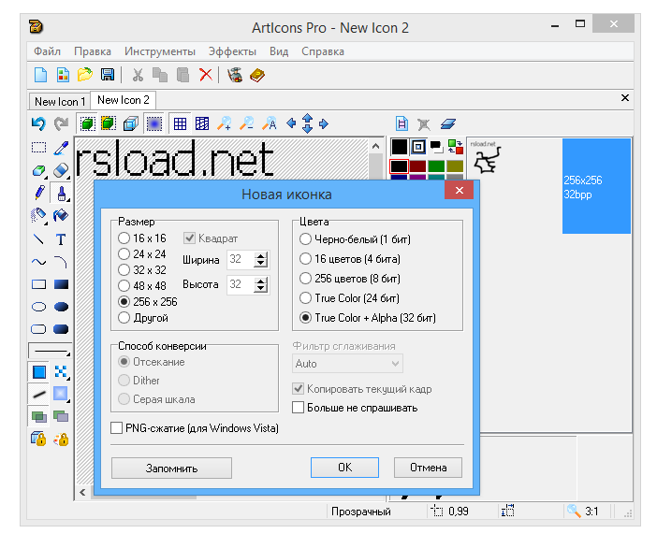Viewport: 657px width, 548px height.
Task: Choose True Color (24 бит) option
Action: [x=349, y=298]
